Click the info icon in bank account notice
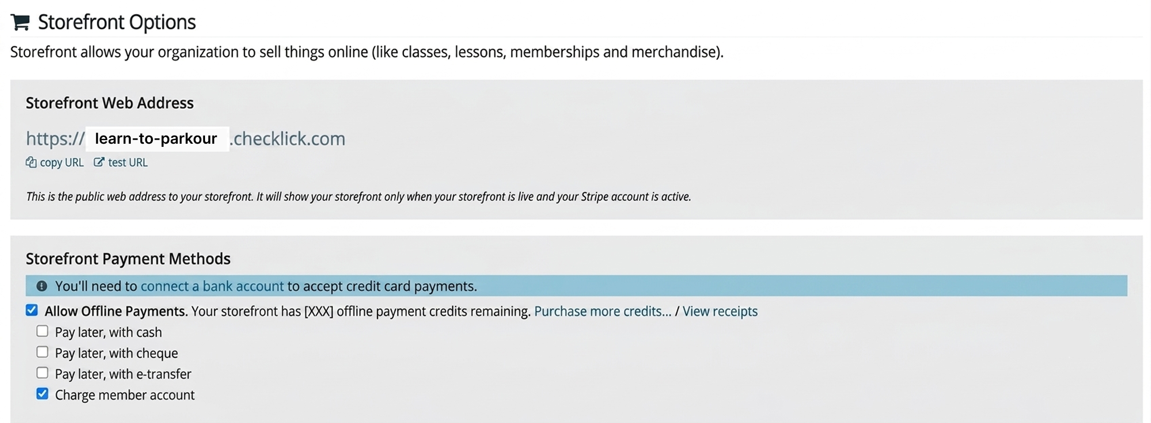 coord(42,286)
